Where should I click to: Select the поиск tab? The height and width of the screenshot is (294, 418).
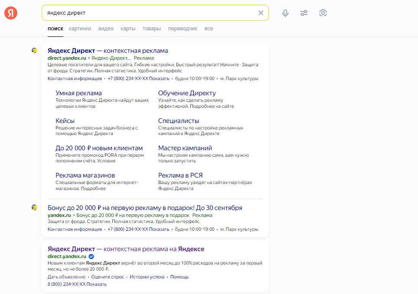(x=56, y=29)
